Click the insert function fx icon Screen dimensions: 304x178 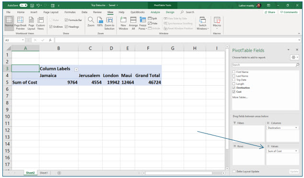[x=50, y=40]
